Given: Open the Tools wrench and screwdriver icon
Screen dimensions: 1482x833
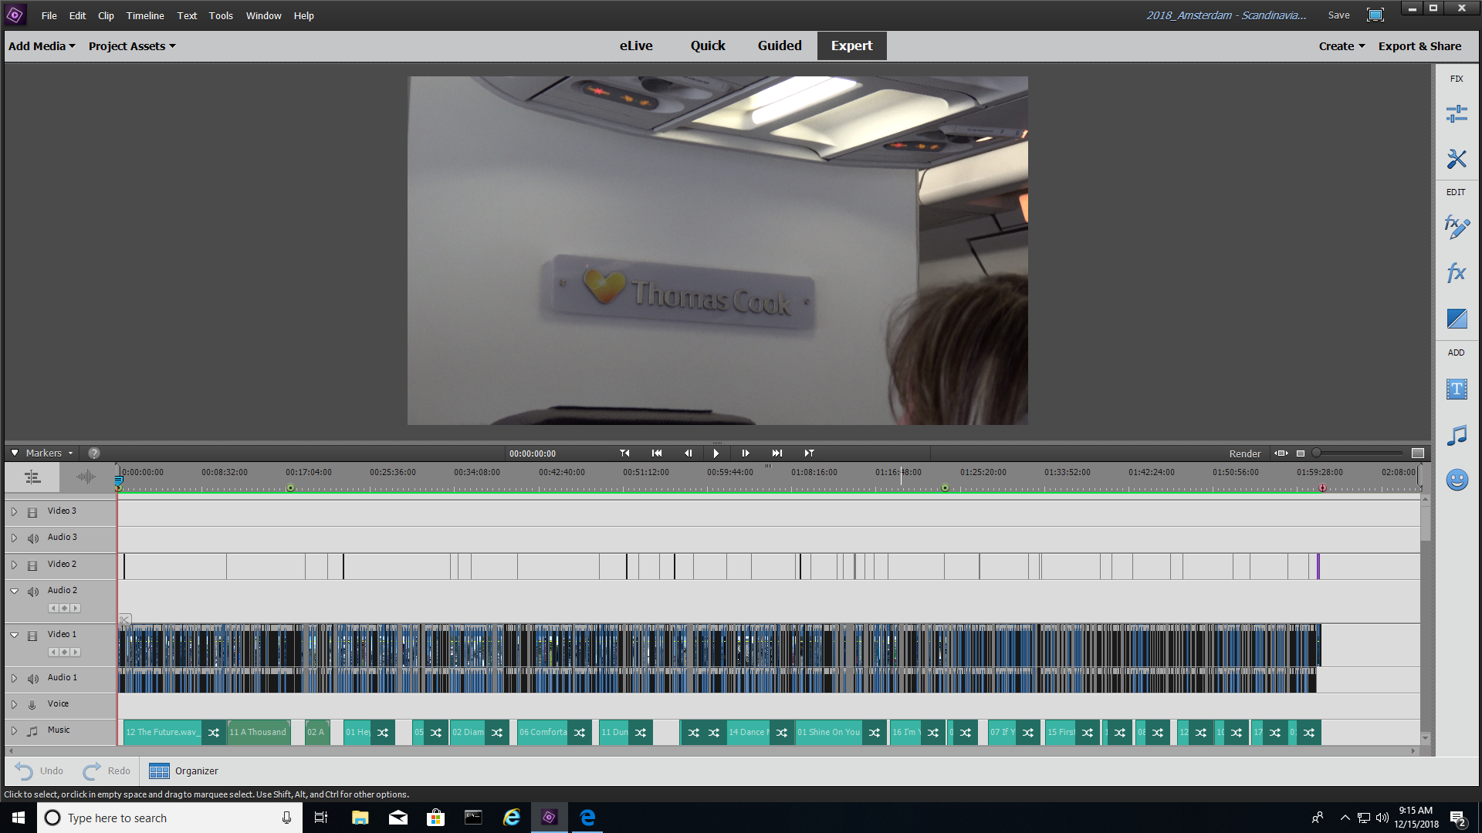Looking at the screenshot, I should click(x=1456, y=159).
